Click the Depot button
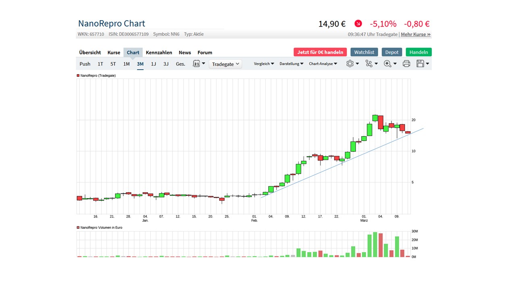Viewport: 516px width, 290px height. coord(392,52)
